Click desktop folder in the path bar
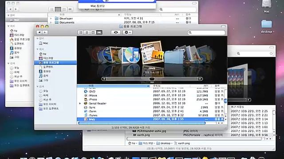 pyautogui.click(x=163, y=143)
